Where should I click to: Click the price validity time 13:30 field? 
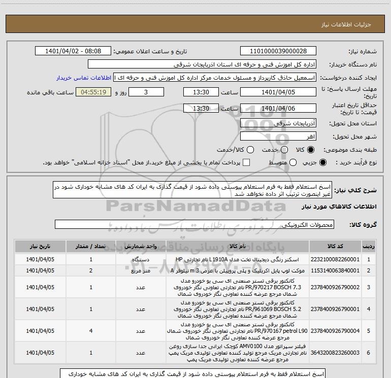pyautogui.click(x=201, y=108)
